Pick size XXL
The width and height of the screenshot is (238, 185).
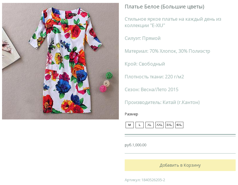pyautogui.click(x=159, y=125)
